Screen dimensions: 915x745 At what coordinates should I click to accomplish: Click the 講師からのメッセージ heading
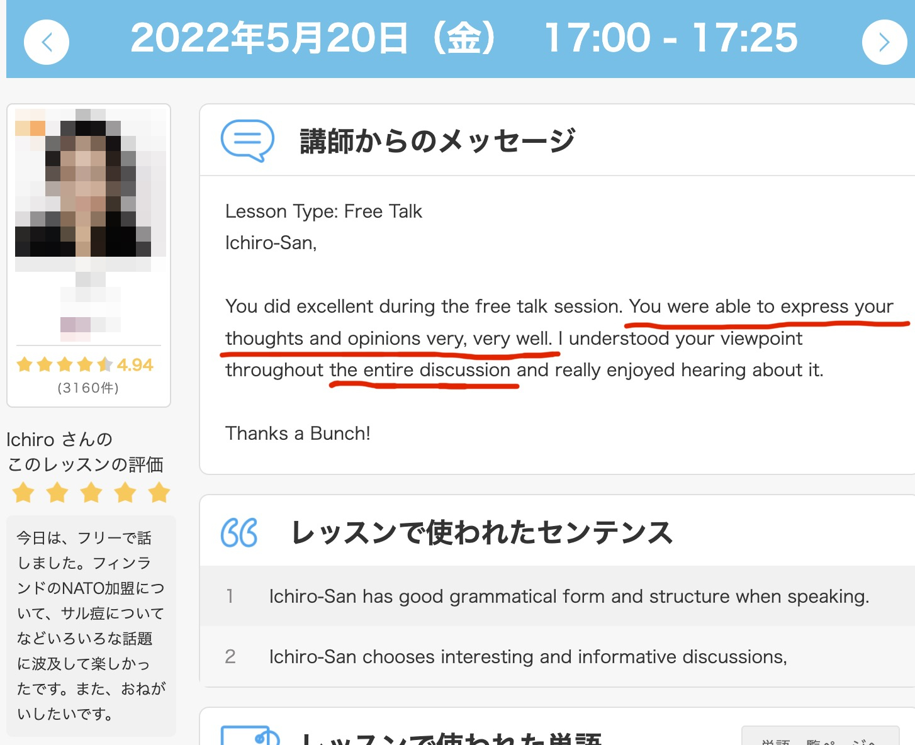(x=437, y=140)
